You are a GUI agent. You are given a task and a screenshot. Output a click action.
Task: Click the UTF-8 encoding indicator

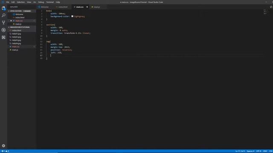pos(258,151)
